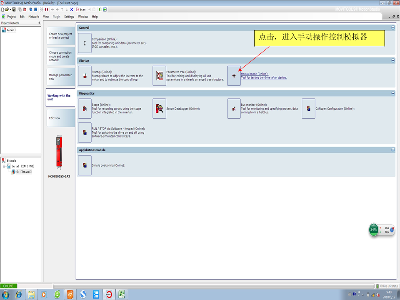Open the Network menu
Image resolution: width=400 pixels, height=300 pixels.
point(34,17)
